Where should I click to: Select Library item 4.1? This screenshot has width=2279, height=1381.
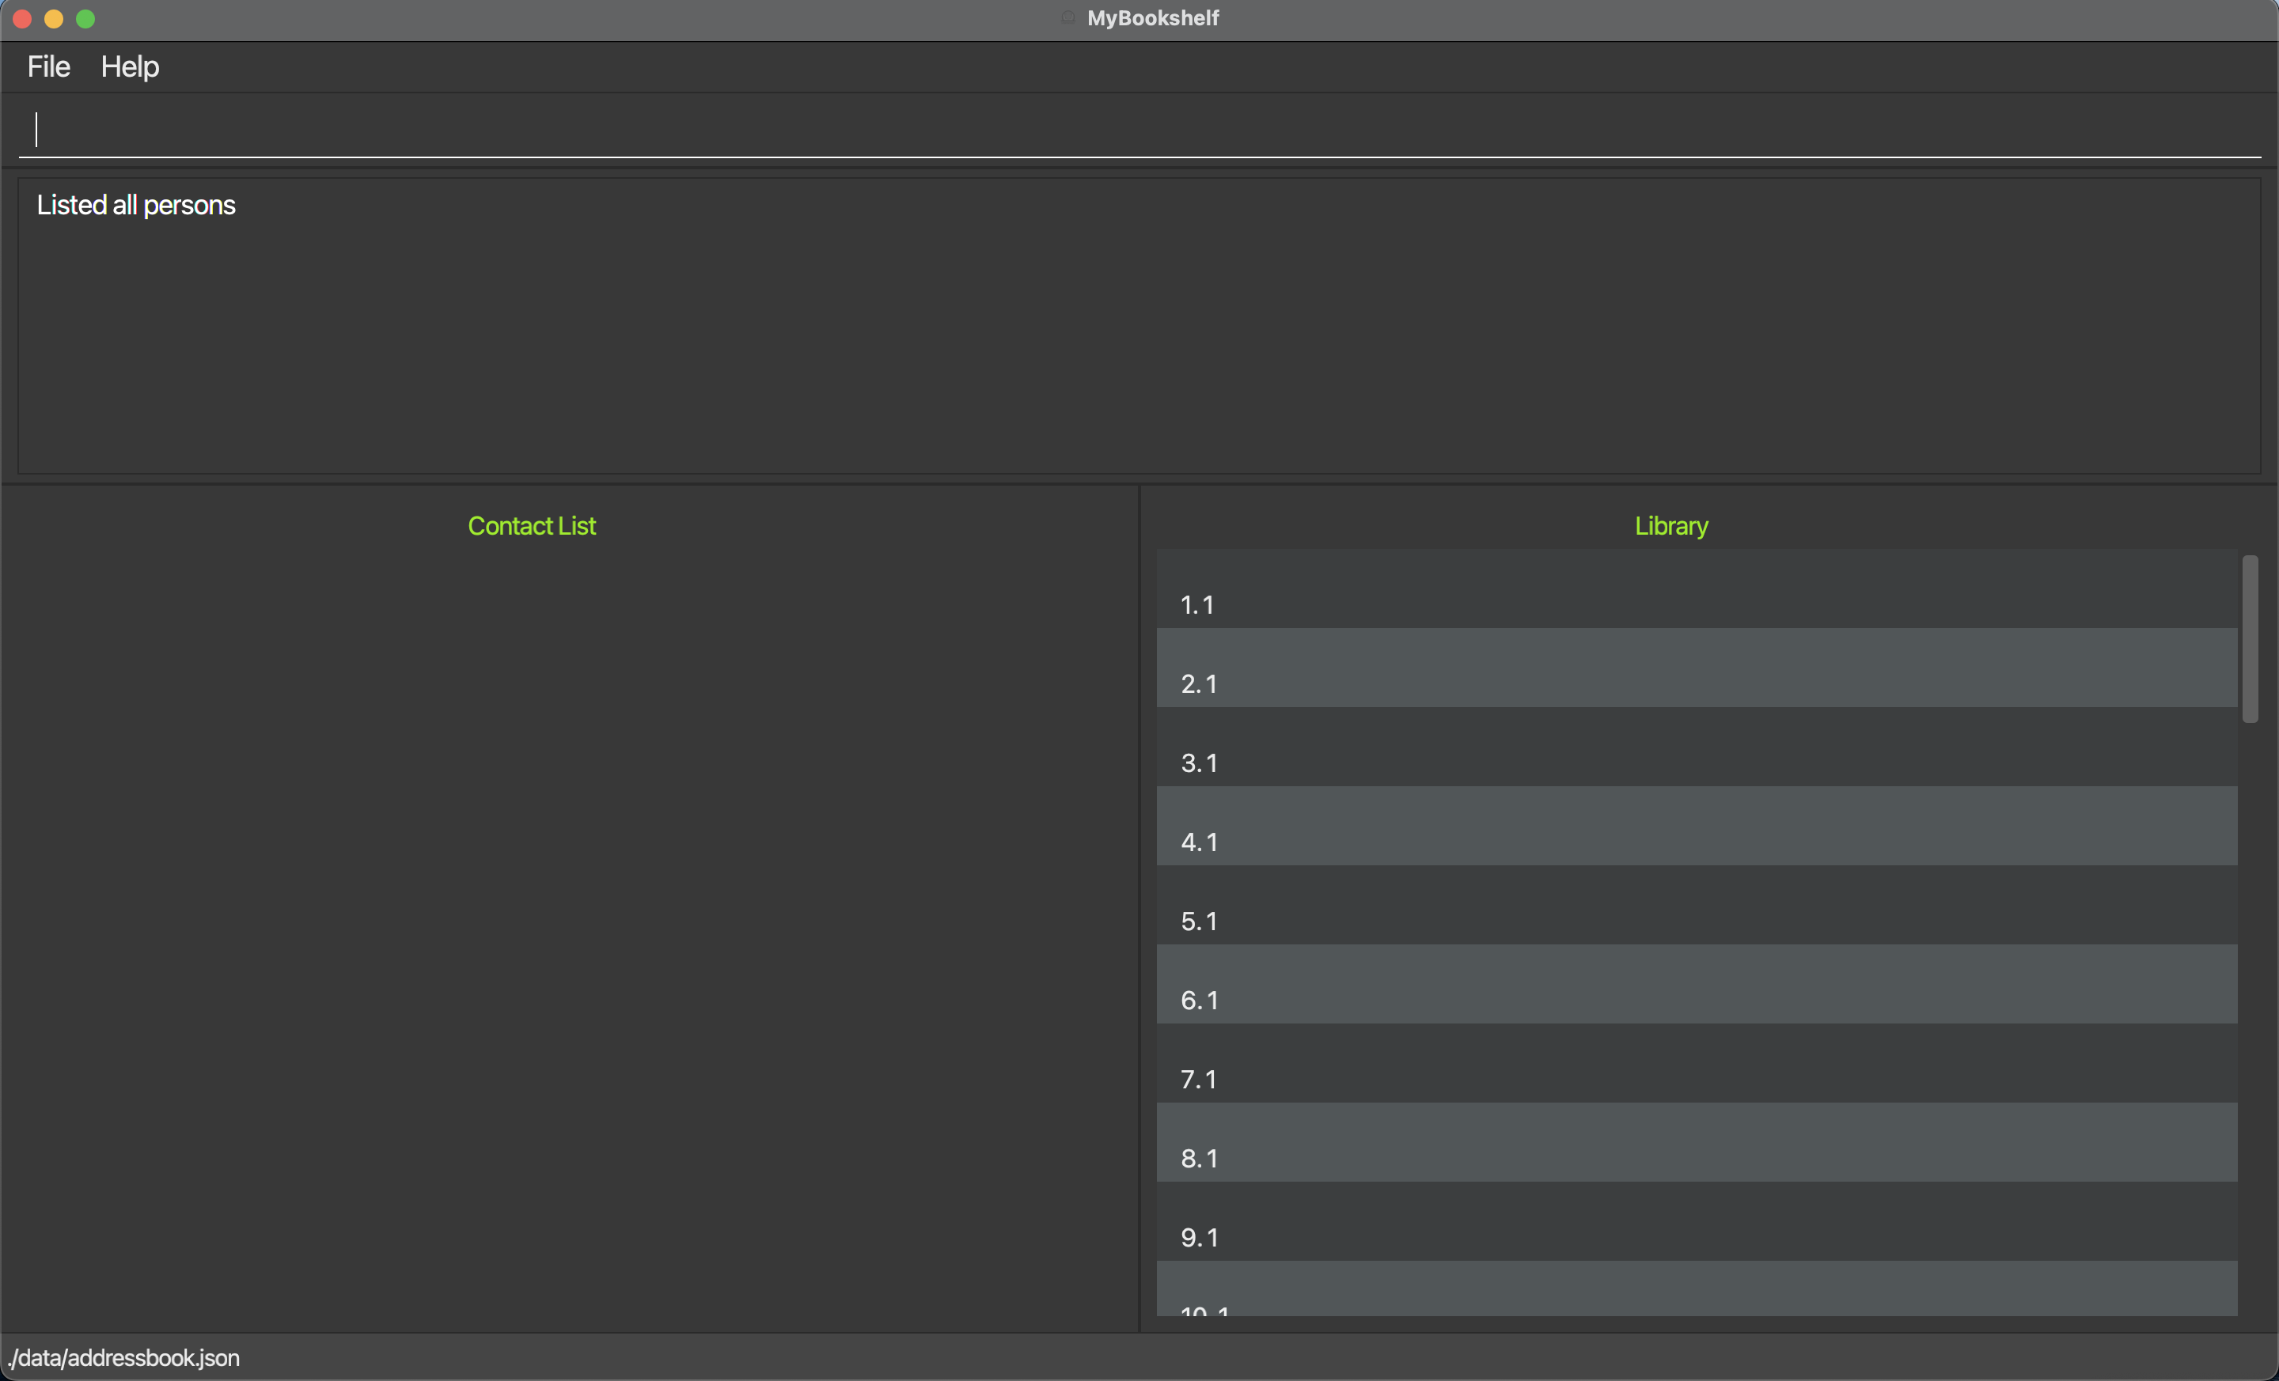click(x=1695, y=827)
